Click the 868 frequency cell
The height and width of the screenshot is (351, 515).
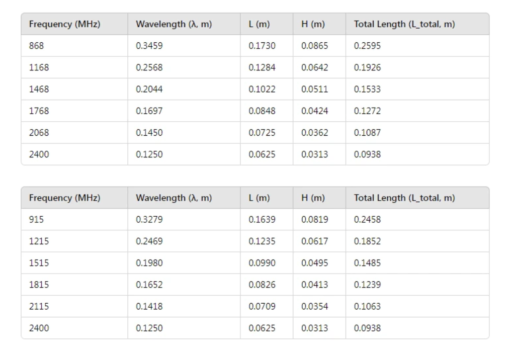pos(37,46)
